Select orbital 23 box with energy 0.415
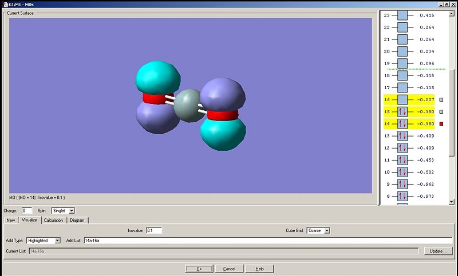This screenshot has width=458, height=276. click(x=402, y=15)
